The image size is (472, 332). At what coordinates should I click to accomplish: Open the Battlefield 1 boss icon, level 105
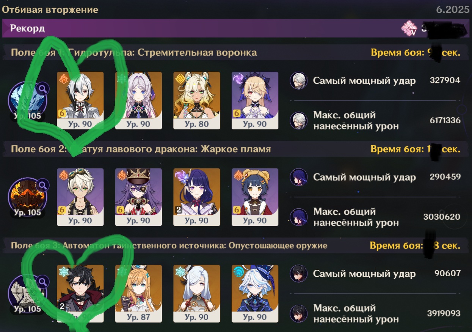(27, 100)
